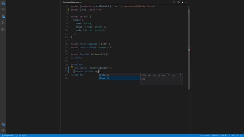Click line number 17 in the gutter

click(66, 54)
